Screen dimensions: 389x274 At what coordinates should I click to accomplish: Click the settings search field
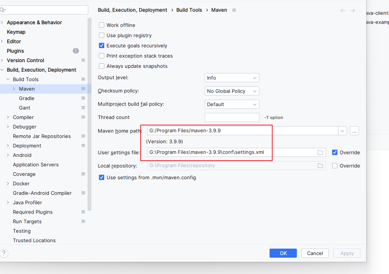click(44, 10)
